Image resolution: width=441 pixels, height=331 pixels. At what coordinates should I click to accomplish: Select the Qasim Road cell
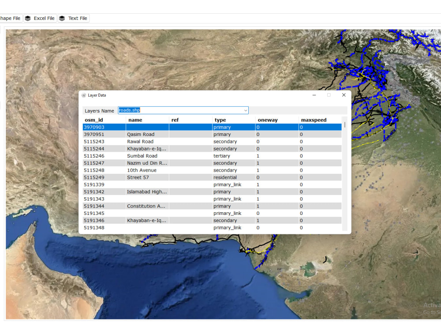147,135
